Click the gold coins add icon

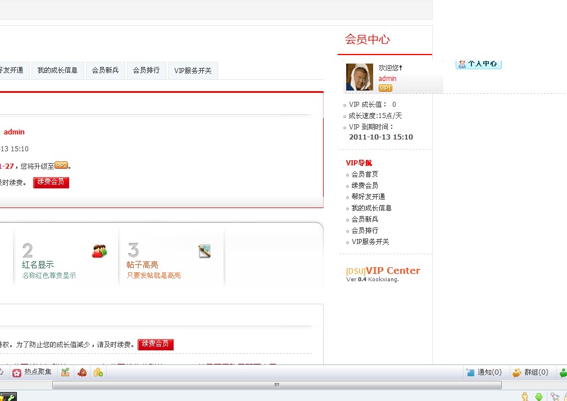[x=98, y=372]
